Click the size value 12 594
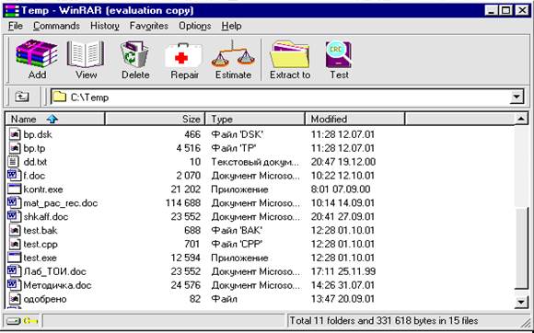 [x=186, y=258]
